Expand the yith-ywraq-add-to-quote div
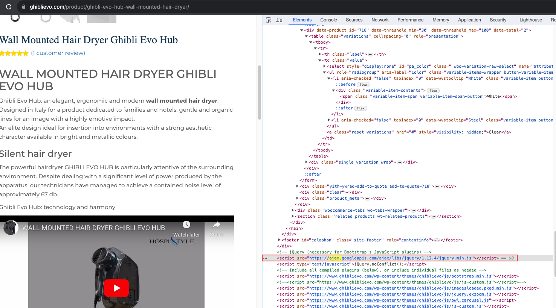Screen dimensions: 556x308 click(297, 187)
